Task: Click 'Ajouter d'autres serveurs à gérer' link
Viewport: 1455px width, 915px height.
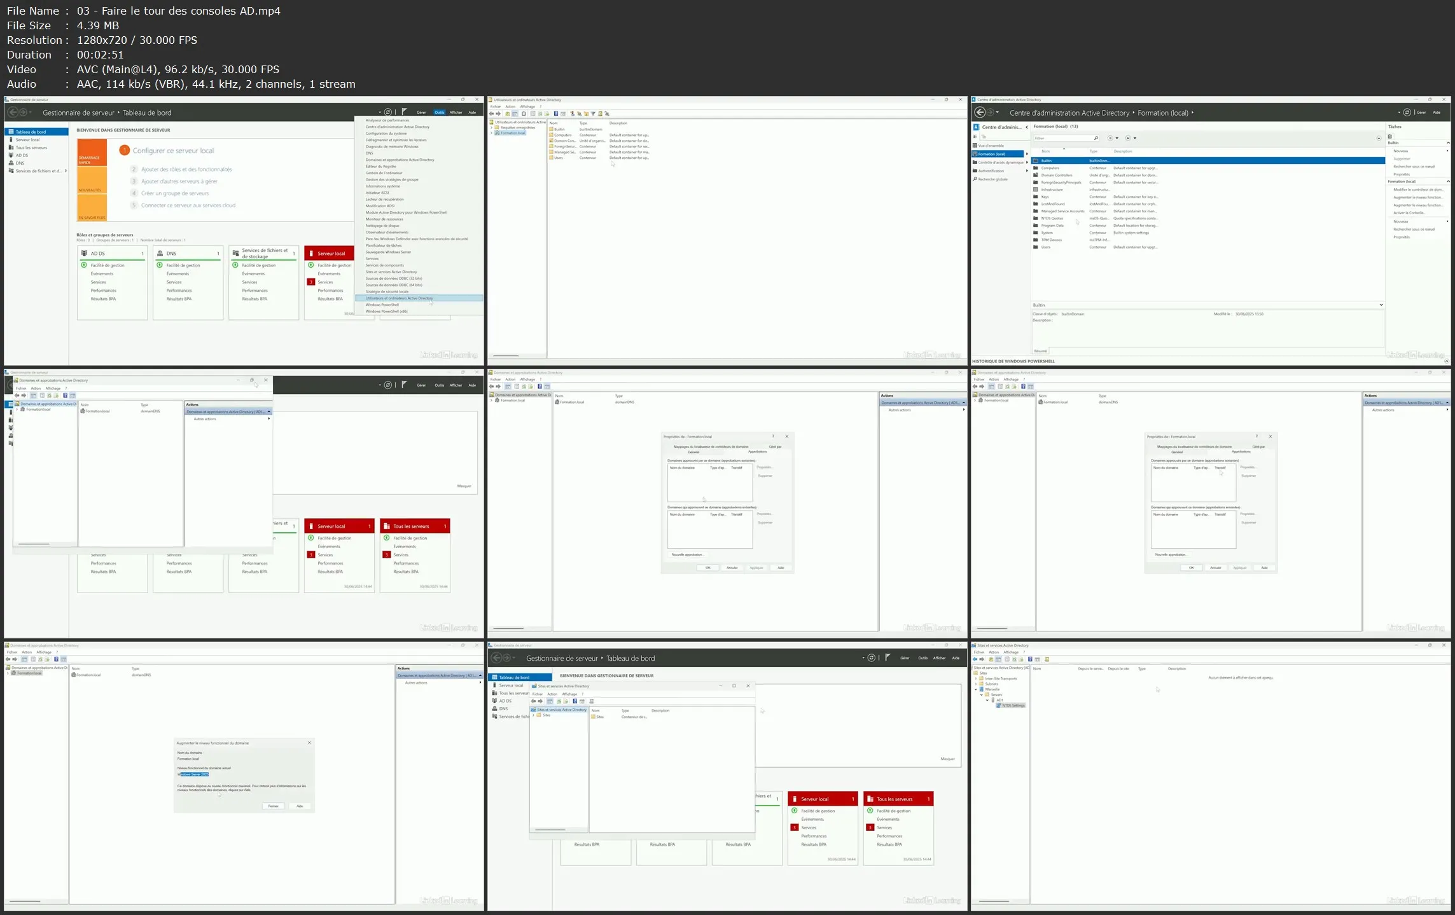Action: click(179, 181)
